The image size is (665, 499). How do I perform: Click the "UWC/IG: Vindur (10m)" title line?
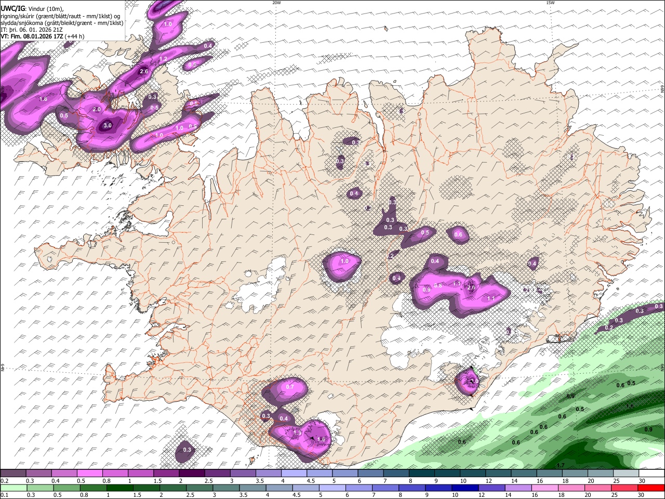[x=32, y=8]
